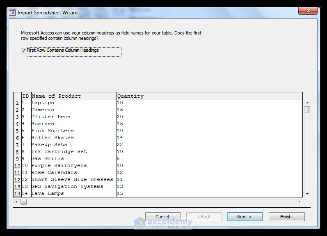Viewport: 327px width, 236px height.
Task: Click the horizontal scrollbar right arrow
Action: point(299,202)
